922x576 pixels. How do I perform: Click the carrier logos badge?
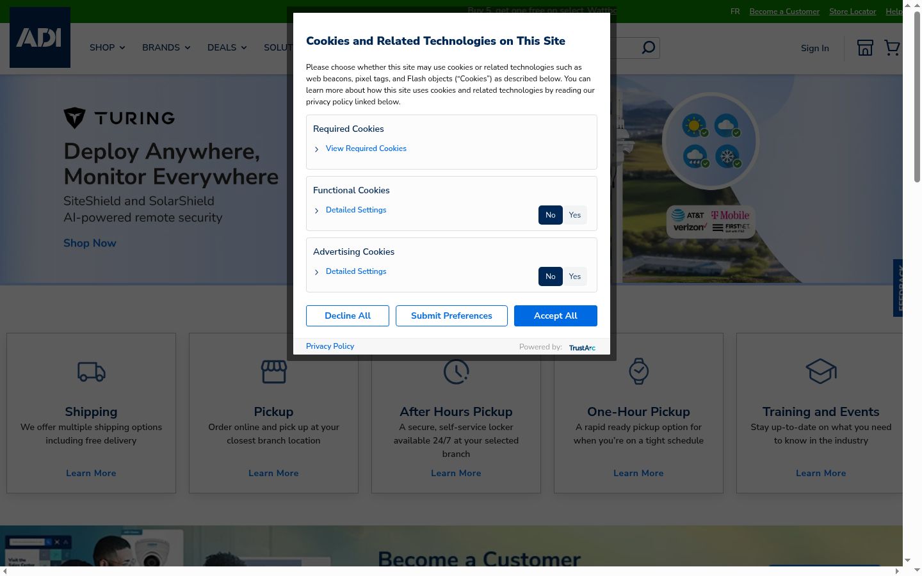point(711,221)
